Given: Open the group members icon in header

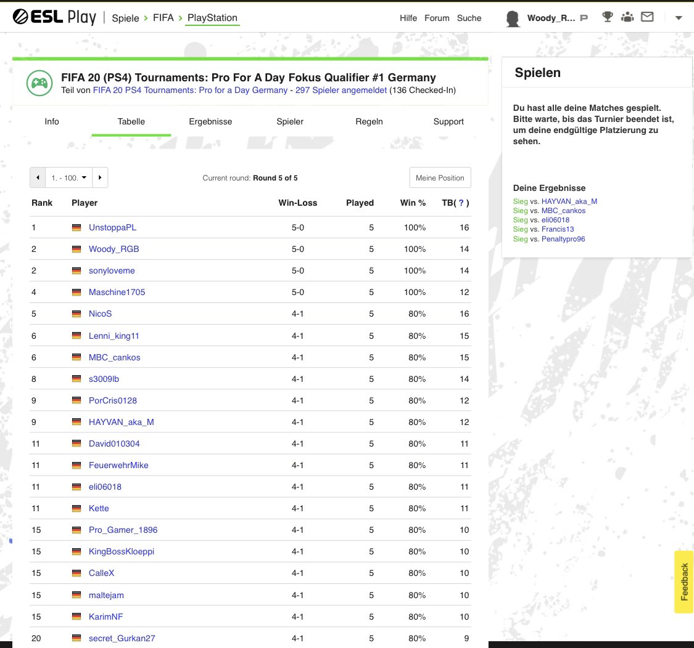Looking at the screenshot, I should pyautogui.click(x=627, y=17).
